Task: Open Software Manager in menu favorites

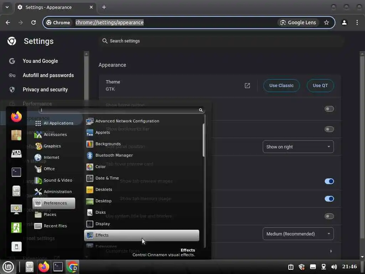Action: 16,135
